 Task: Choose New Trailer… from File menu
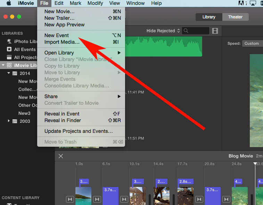pos(81,18)
